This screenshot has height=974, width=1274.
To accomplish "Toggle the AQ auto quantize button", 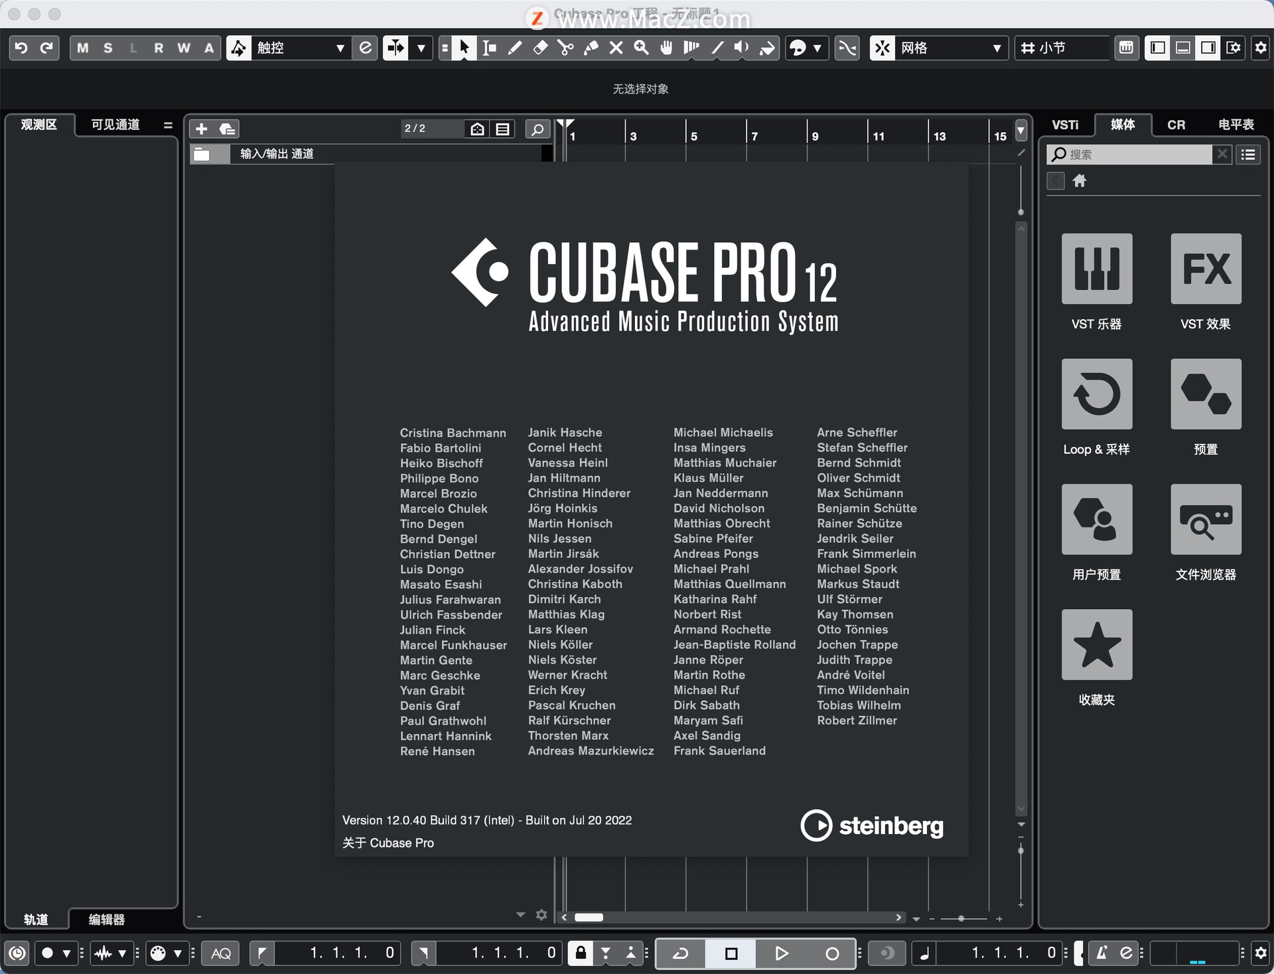I will [221, 953].
